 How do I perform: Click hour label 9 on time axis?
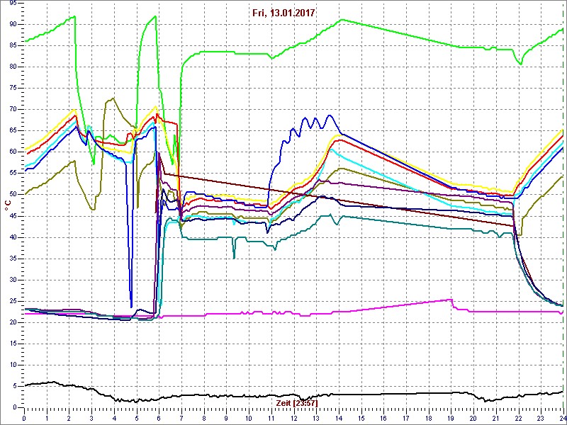click(226, 418)
